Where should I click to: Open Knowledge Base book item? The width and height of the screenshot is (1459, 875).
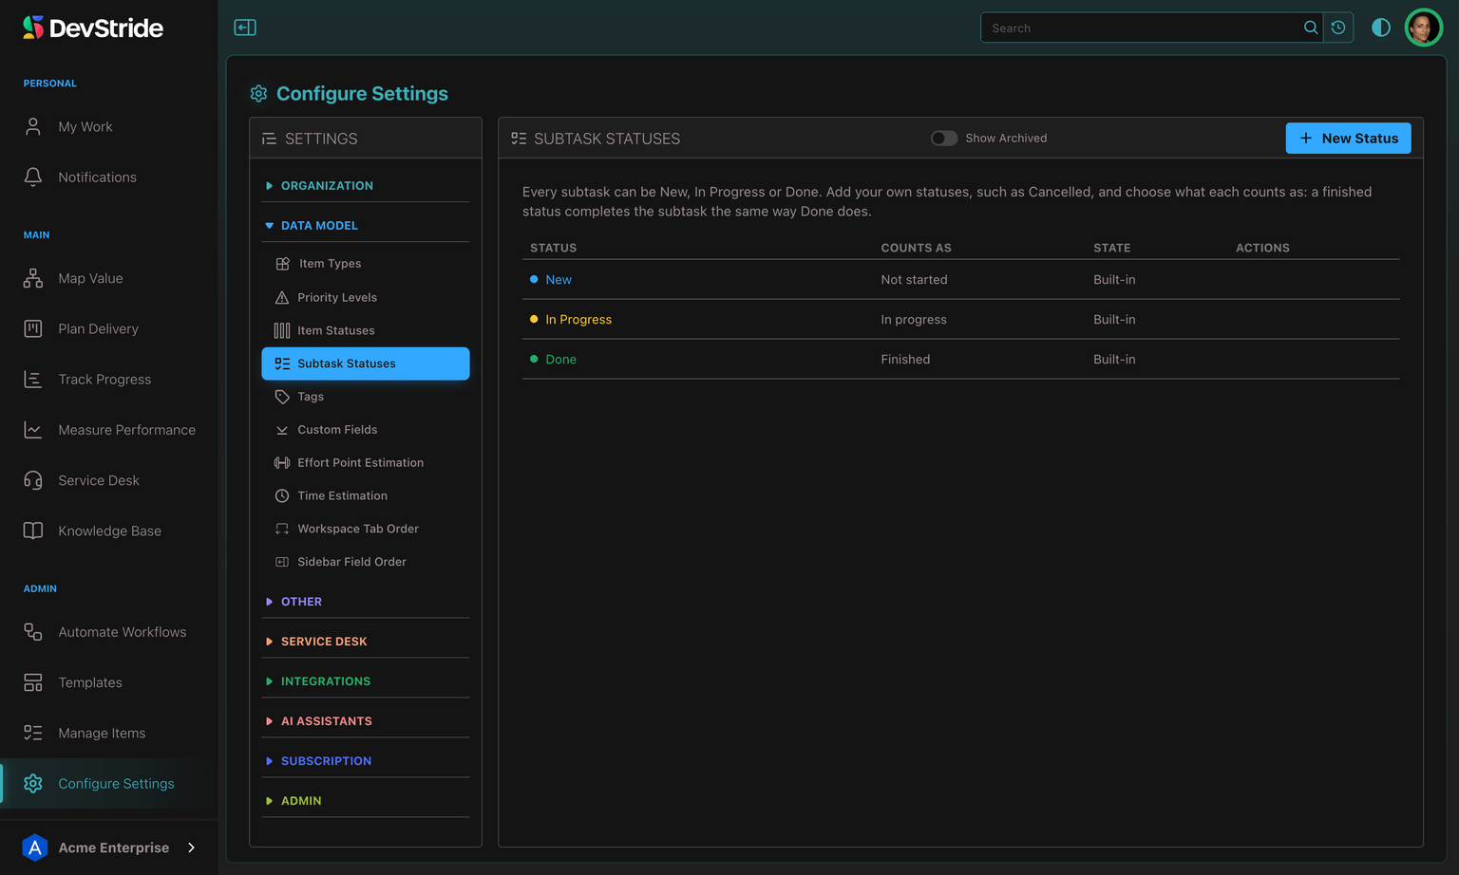109,531
